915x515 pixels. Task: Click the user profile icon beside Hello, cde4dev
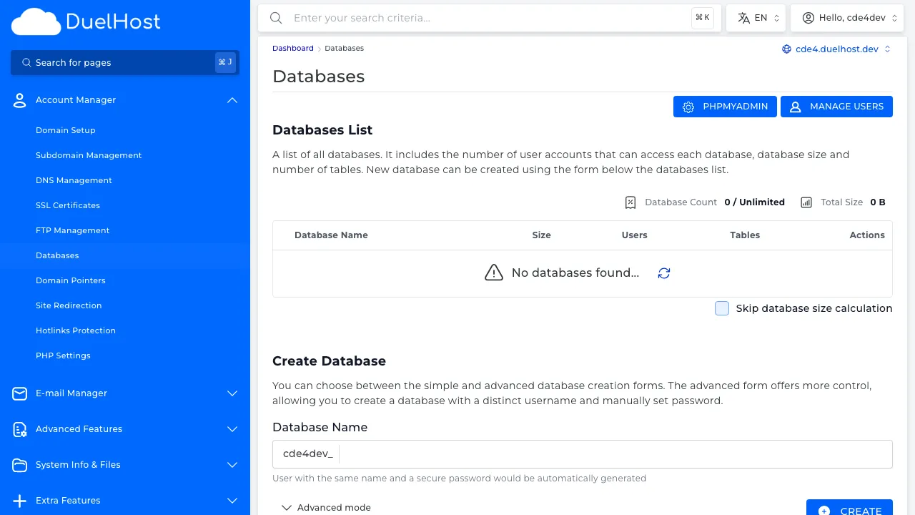[x=808, y=17]
